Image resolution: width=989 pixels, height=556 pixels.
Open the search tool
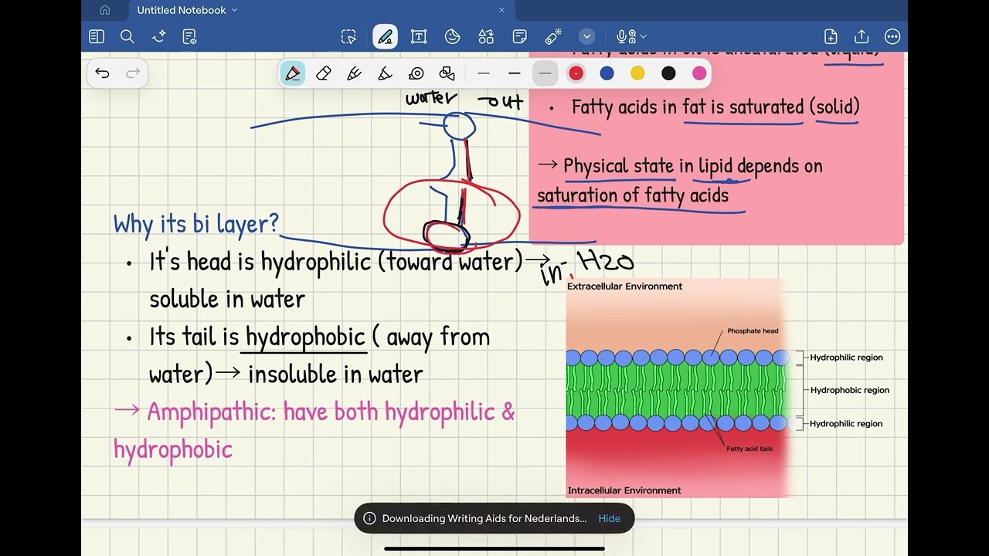[x=127, y=36]
